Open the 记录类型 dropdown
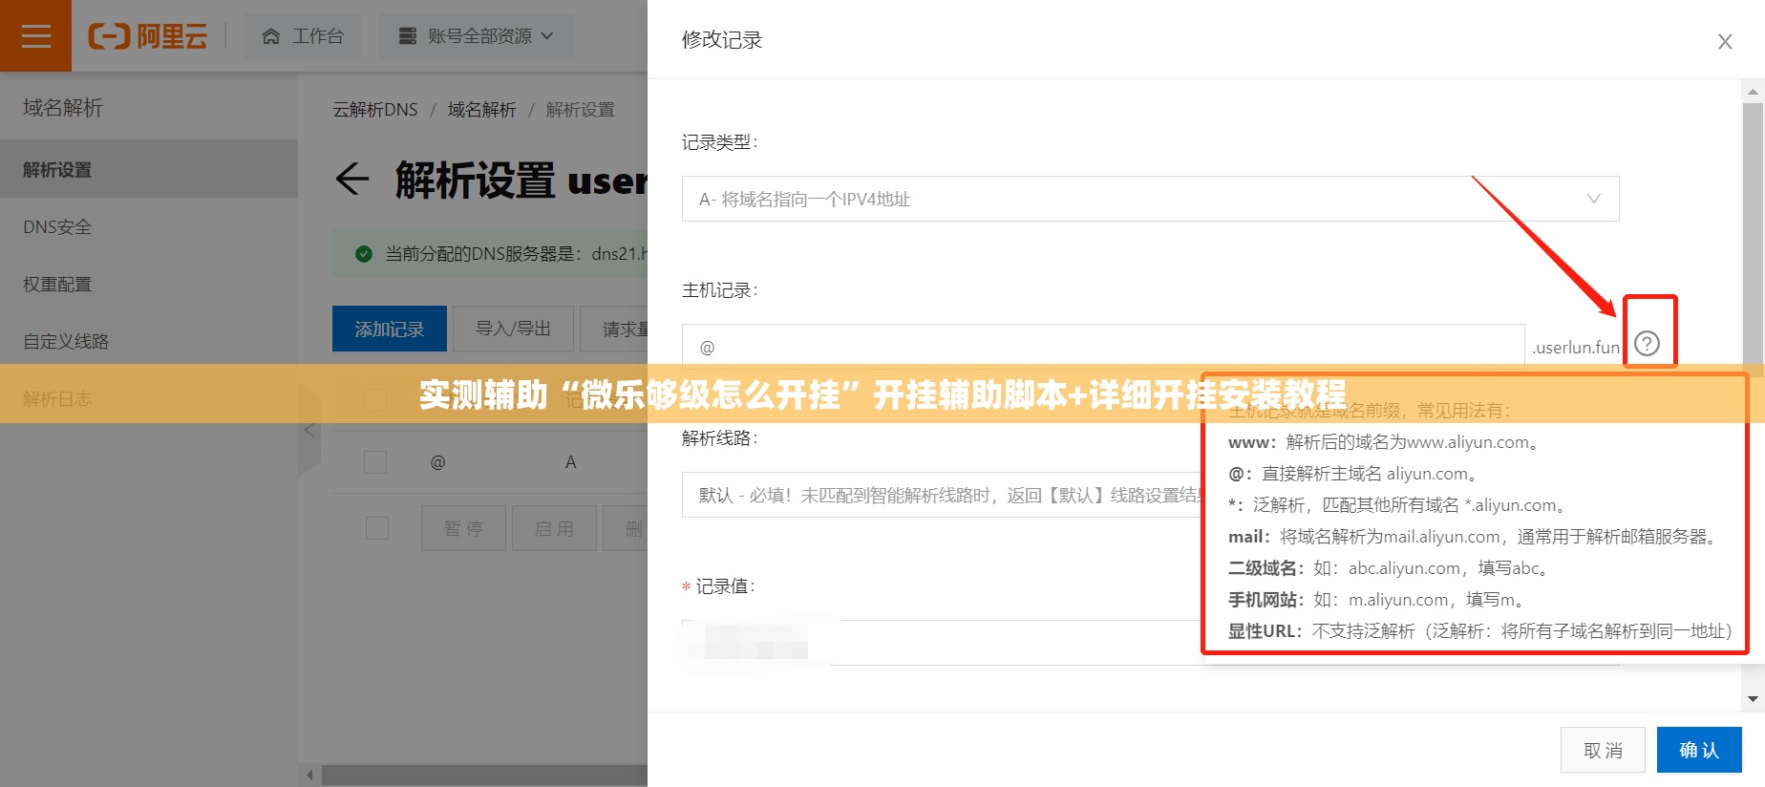This screenshot has width=1765, height=787. tap(1150, 199)
